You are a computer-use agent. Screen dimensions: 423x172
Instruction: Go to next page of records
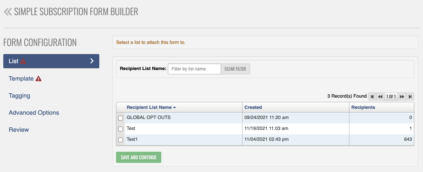pyautogui.click(x=402, y=97)
